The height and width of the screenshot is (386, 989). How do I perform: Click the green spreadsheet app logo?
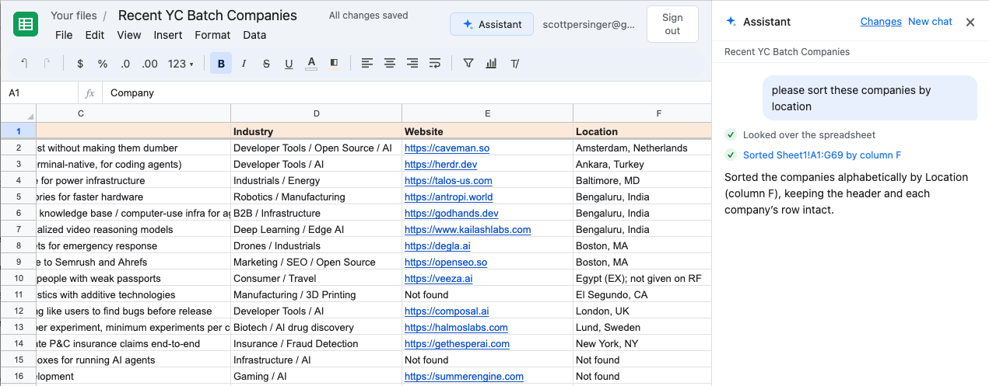26,24
